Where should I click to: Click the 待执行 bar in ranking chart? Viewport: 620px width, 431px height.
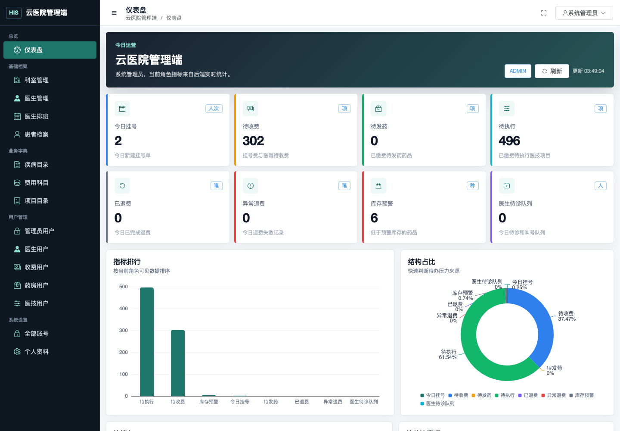(147, 342)
